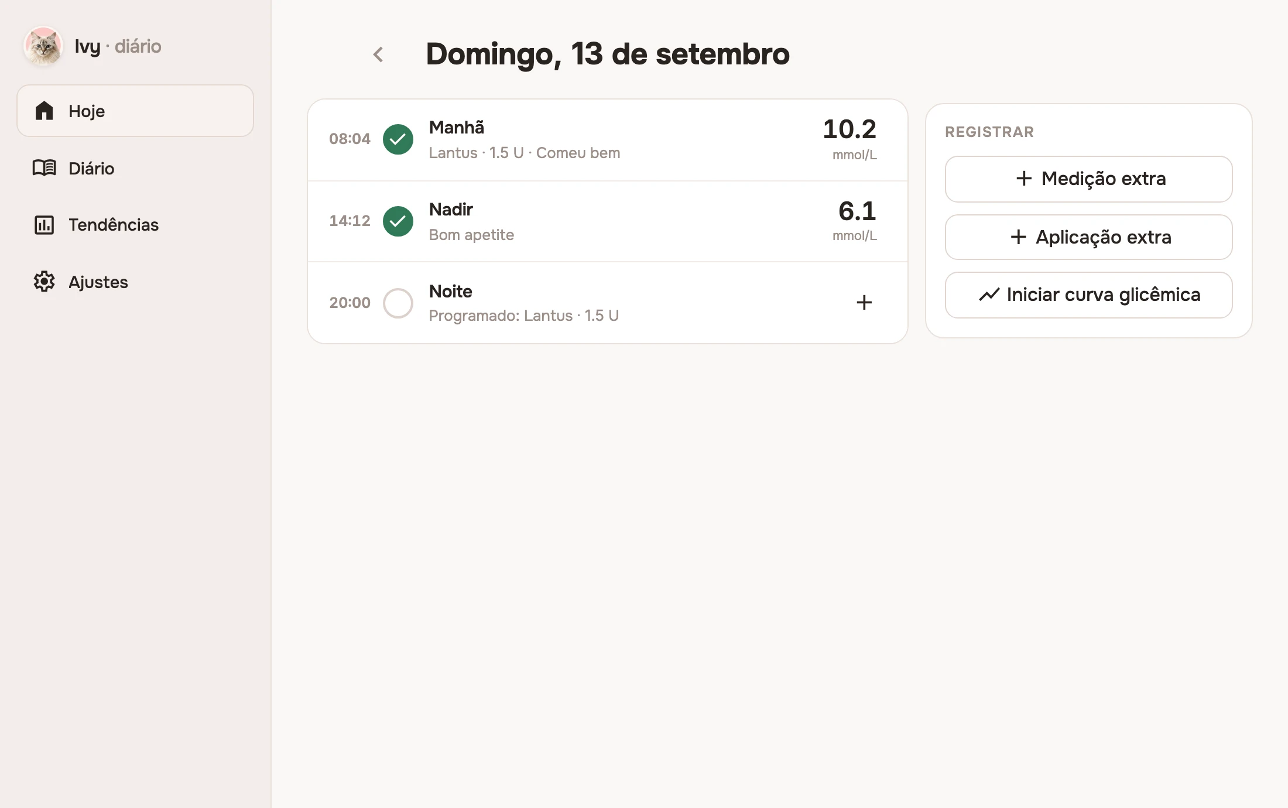Click the plus icon on the Noite row

[864, 302]
